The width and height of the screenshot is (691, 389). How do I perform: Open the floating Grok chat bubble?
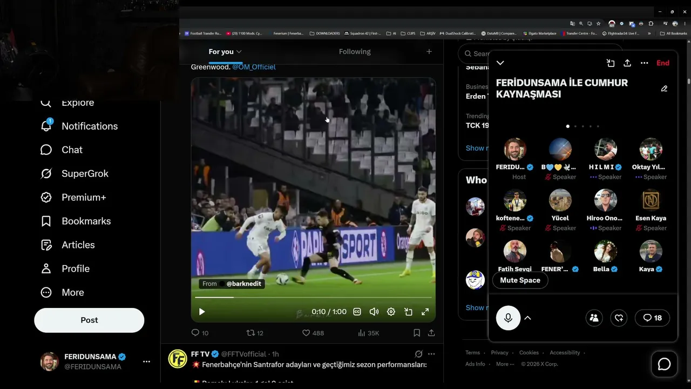point(664,364)
